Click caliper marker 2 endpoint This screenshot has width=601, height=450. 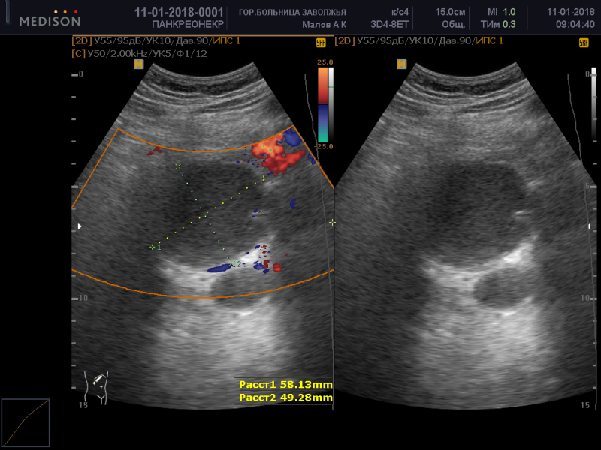[x=233, y=263]
